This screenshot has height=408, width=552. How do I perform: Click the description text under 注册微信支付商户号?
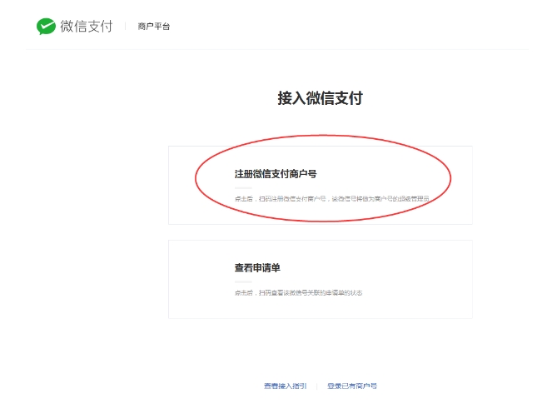click(x=331, y=199)
